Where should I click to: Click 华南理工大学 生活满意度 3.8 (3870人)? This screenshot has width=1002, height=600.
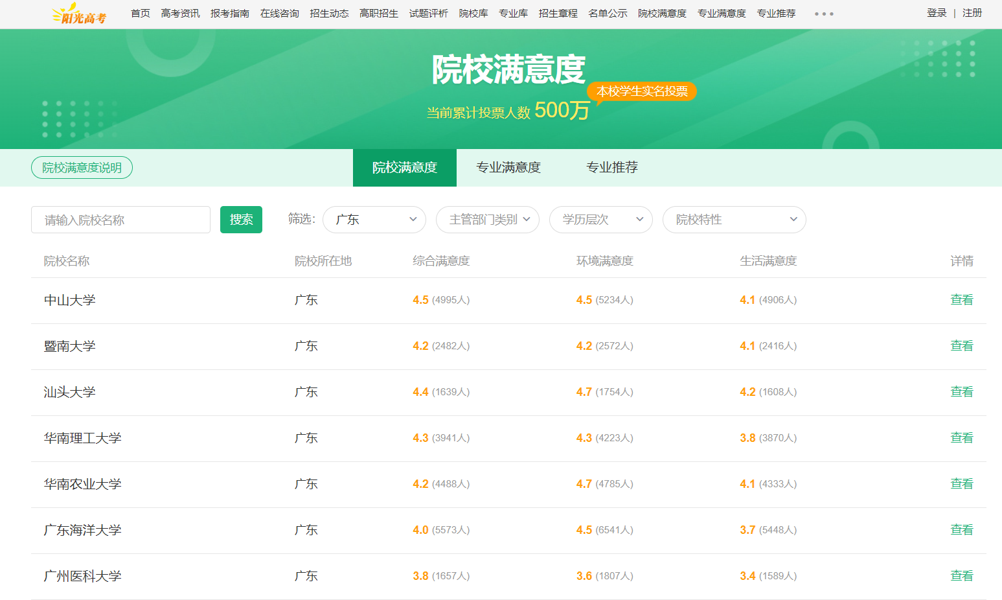pos(768,438)
